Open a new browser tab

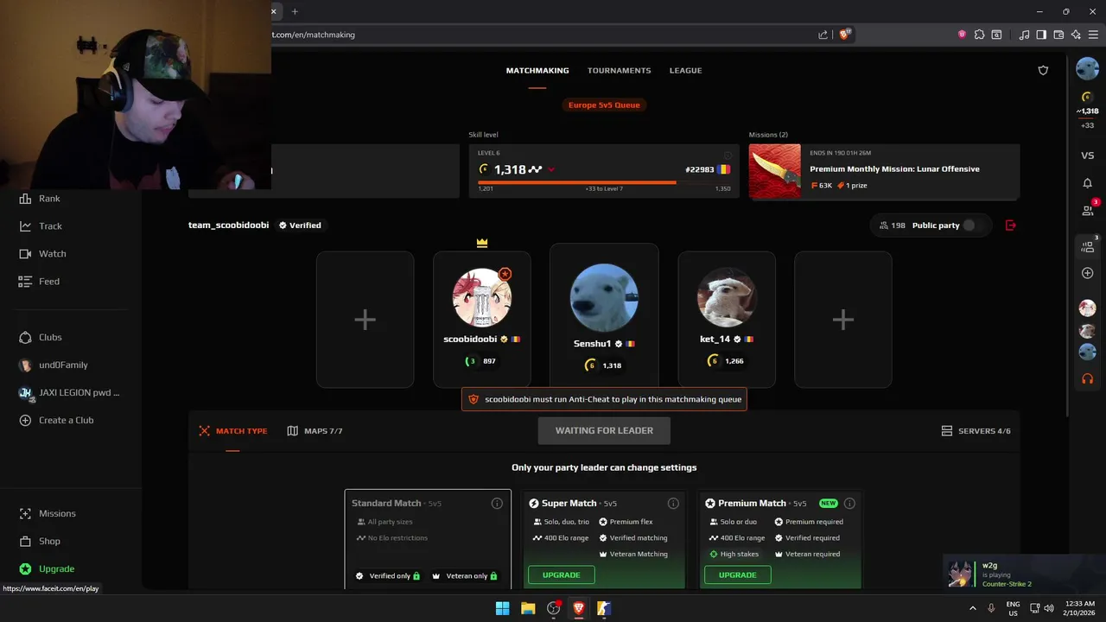tap(295, 11)
